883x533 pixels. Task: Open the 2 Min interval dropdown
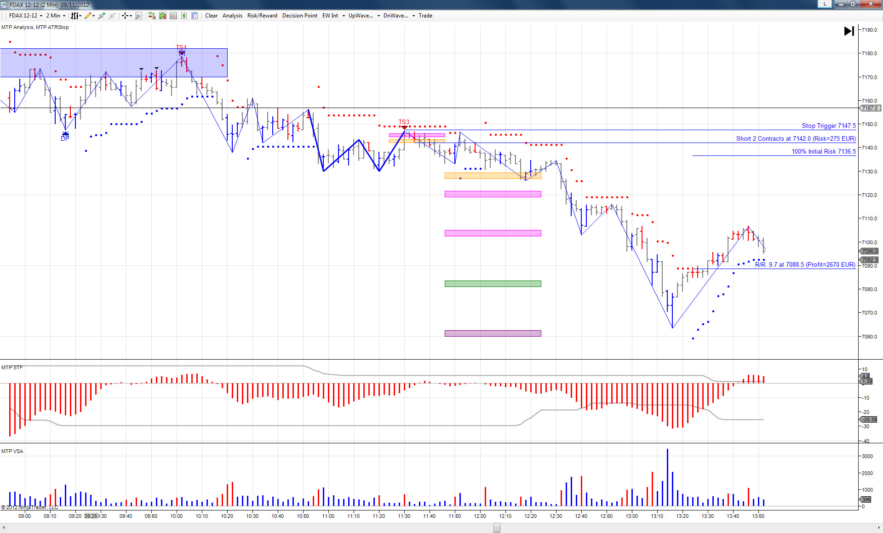(56, 16)
